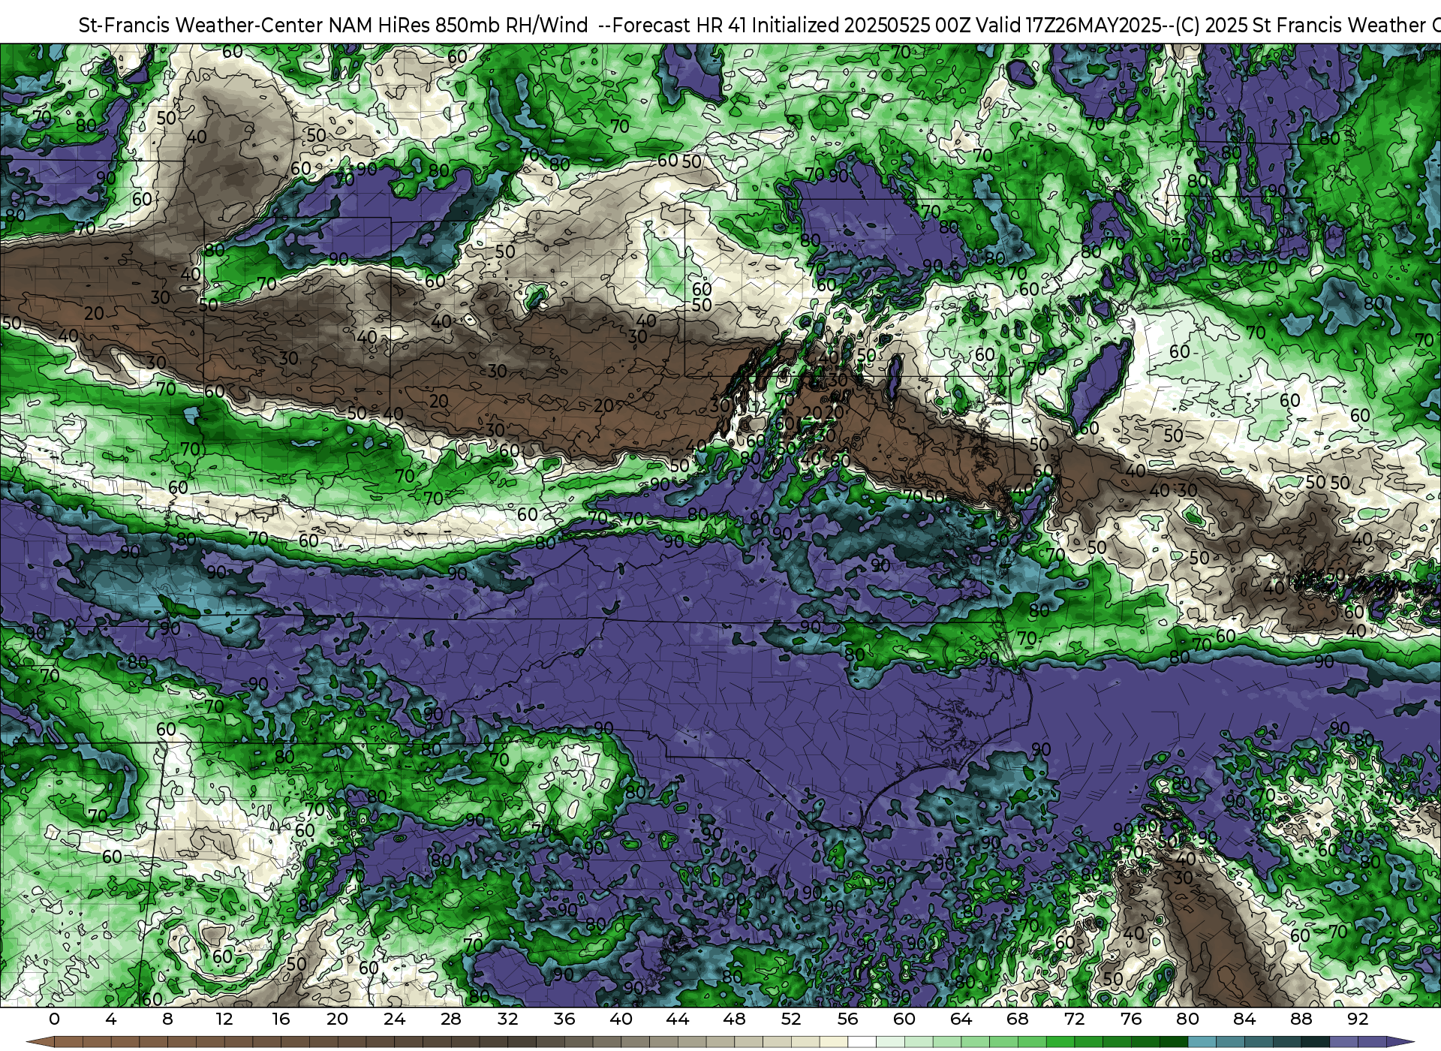Click the colorbar tick label 12
Viewport: 1441px width, 1051px height.
pos(224,1019)
